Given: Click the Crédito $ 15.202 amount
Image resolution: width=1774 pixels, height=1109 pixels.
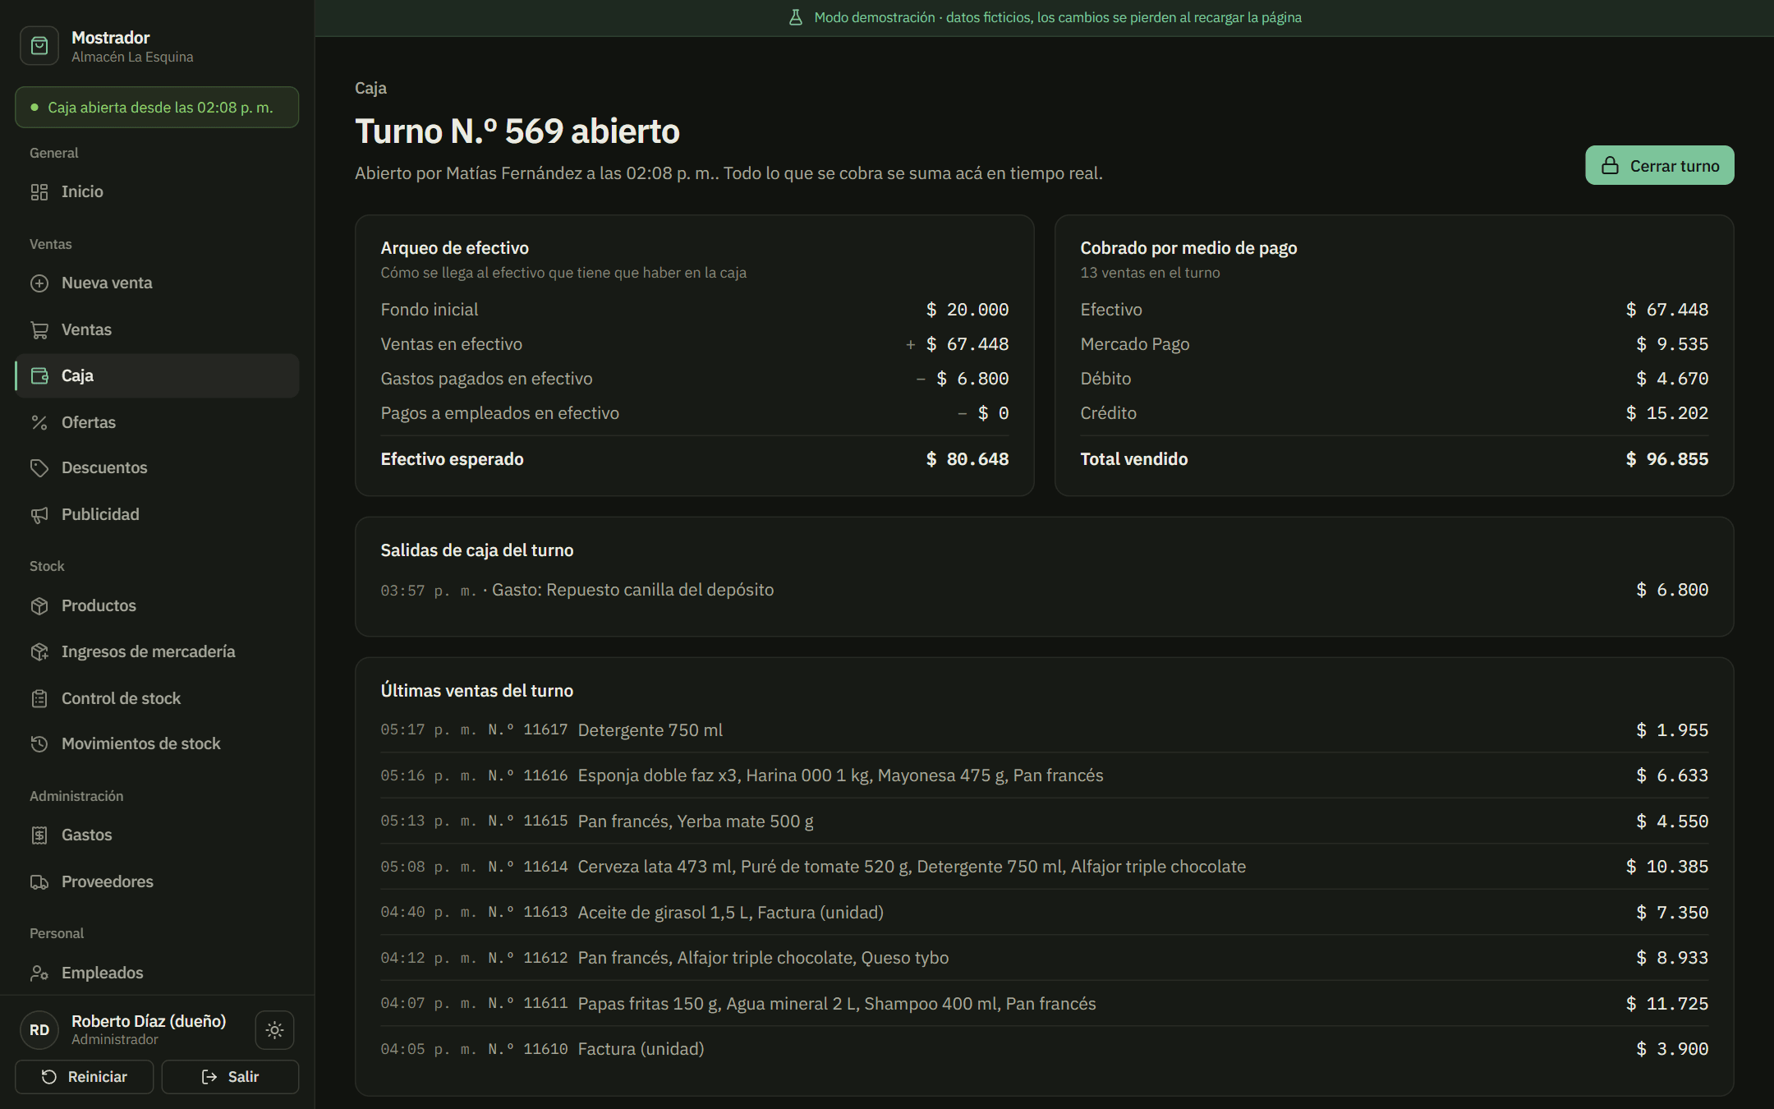Looking at the screenshot, I should pyautogui.click(x=1667, y=413).
